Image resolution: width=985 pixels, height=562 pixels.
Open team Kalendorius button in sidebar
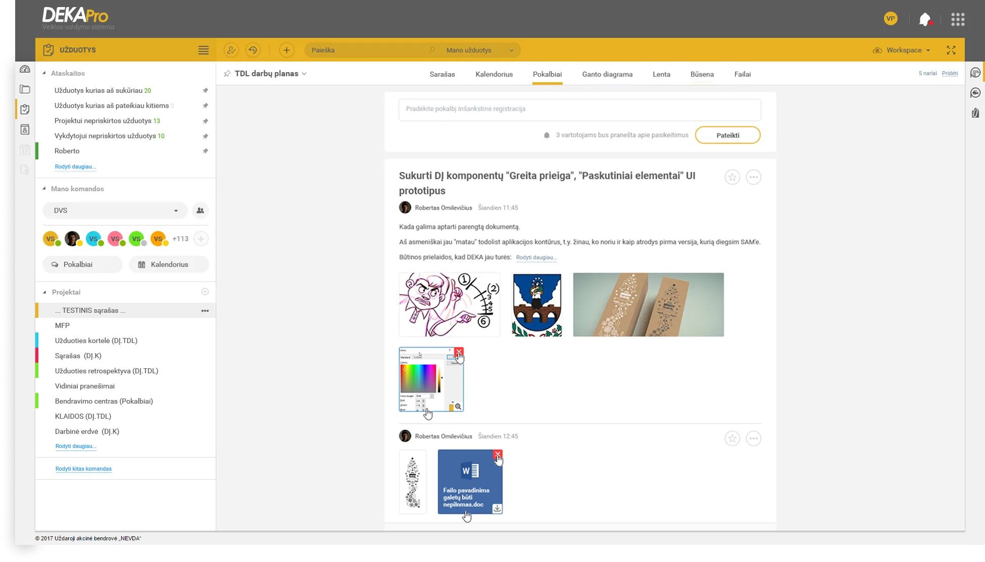pyautogui.click(x=169, y=264)
